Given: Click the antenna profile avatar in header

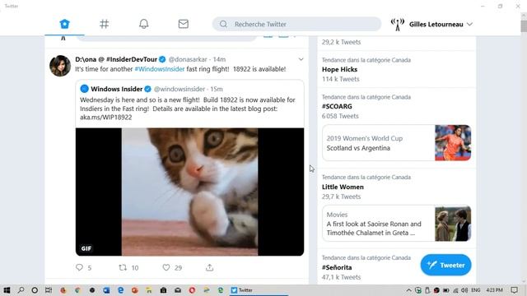Looking at the screenshot, I should tap(397, 24).
